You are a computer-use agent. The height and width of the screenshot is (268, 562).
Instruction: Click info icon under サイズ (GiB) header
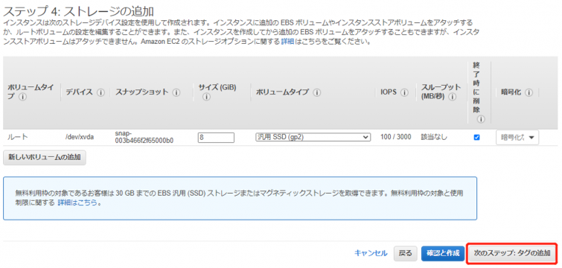[x=206, y=97]
